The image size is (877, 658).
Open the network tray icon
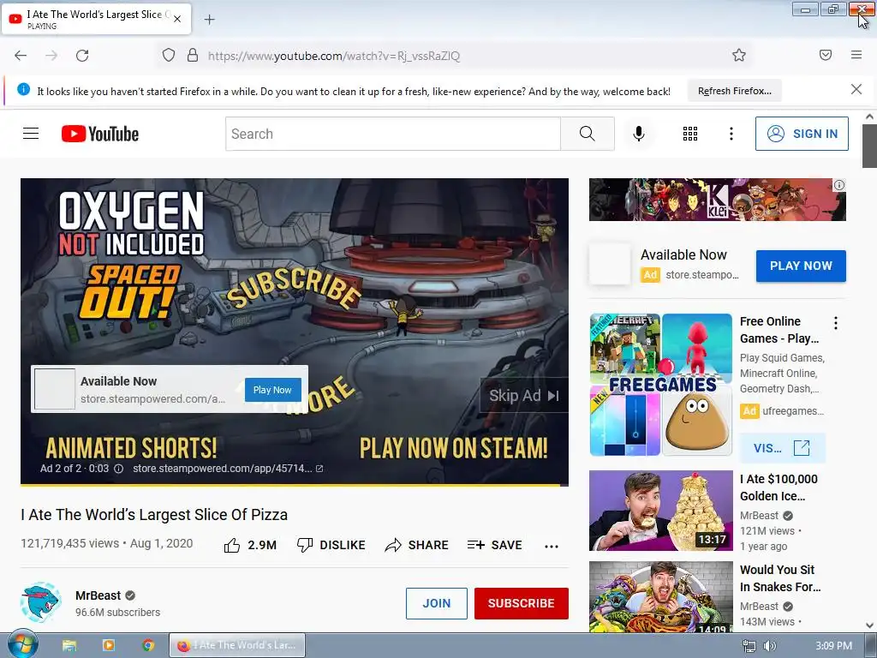749,646
